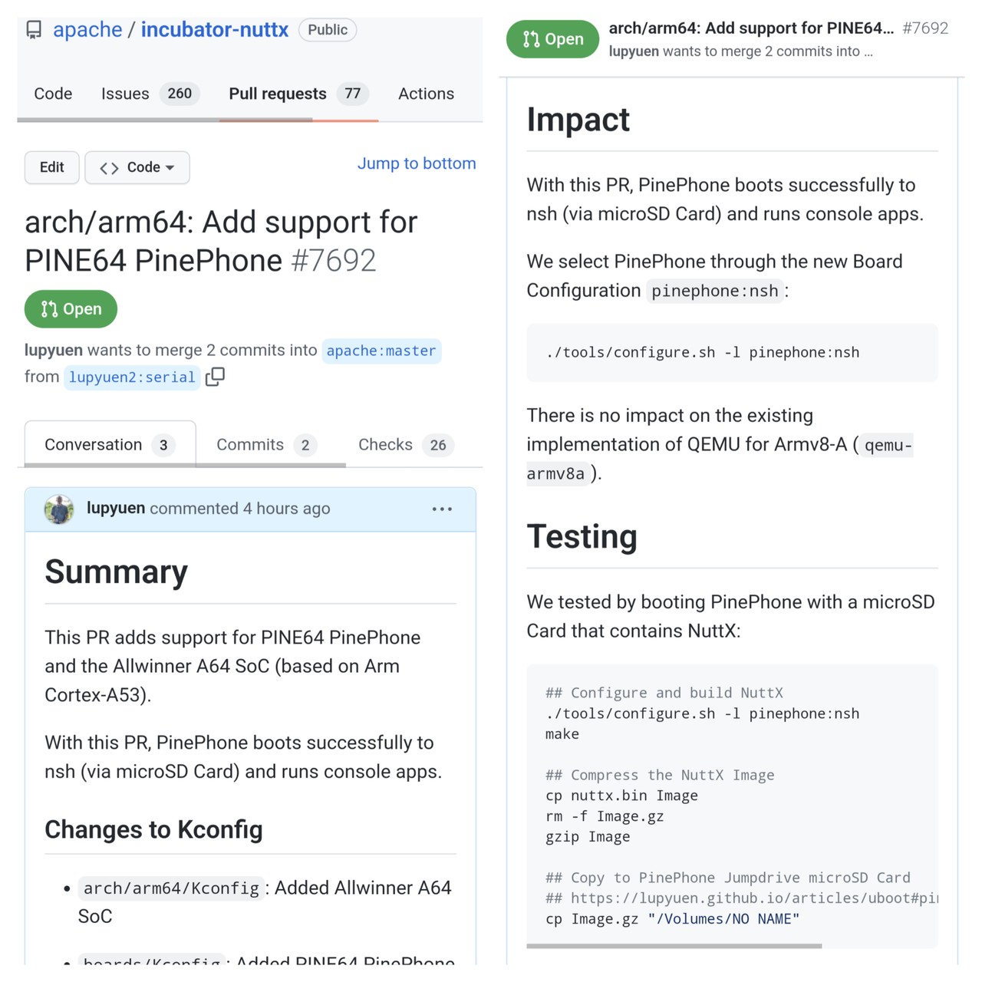Image resolution: width=982 pixels, height=982 pixels.
Task: Open the Code repository tab
Action: click(53, 94)
